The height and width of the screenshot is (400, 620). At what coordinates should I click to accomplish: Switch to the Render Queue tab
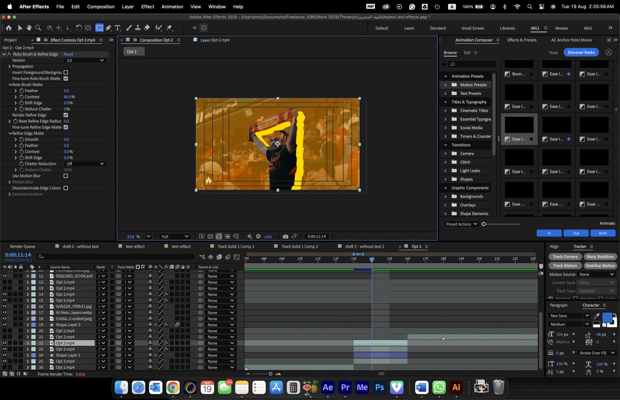click(x=22, y=246)
